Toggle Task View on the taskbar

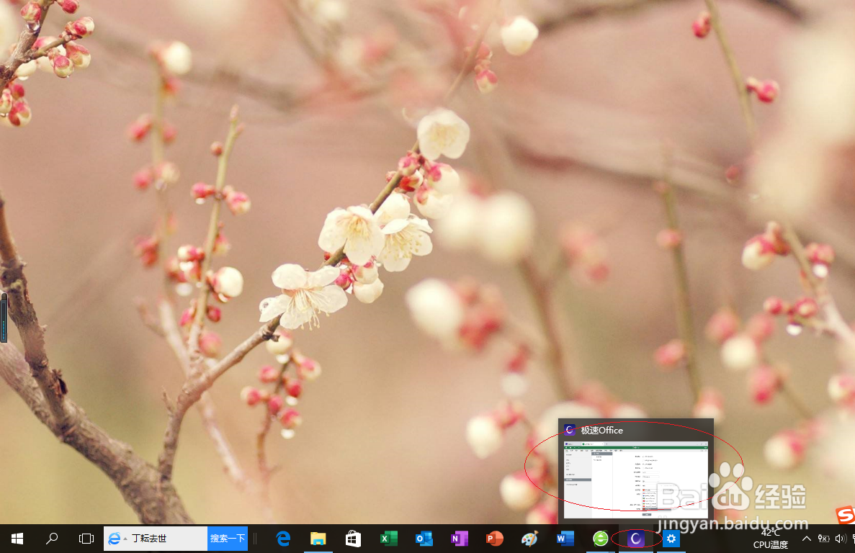(x=86, y=538)
